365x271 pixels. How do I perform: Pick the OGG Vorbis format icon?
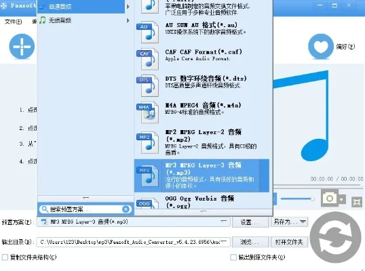pos(148,203)
